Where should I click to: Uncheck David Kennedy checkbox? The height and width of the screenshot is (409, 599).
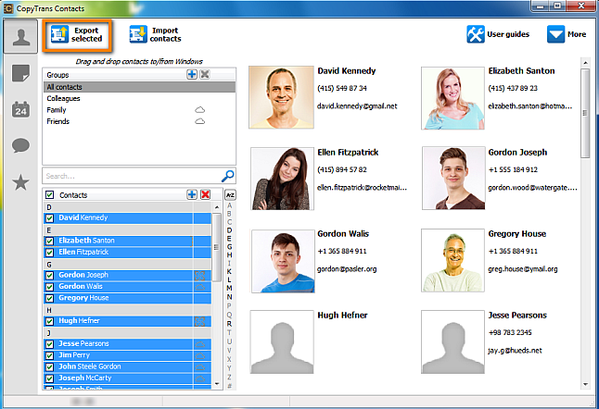pyautogui.click(x=49, y=218)
